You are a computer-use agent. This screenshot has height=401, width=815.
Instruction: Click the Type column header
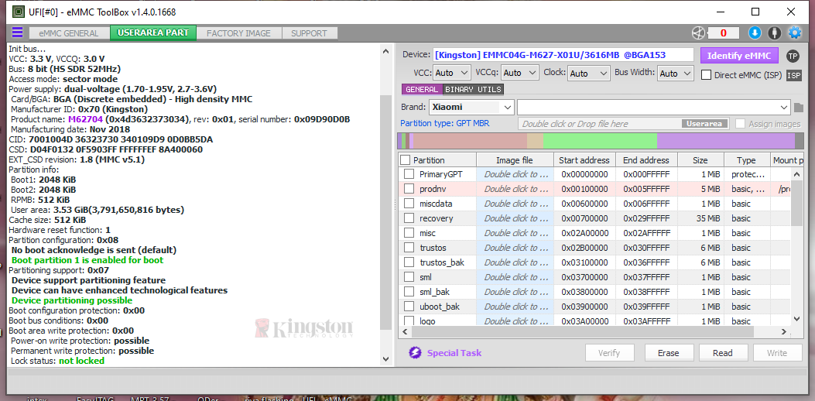click(746, 159)
